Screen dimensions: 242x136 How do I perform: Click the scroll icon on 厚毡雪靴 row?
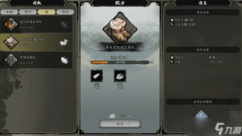[x=64, y=42]
